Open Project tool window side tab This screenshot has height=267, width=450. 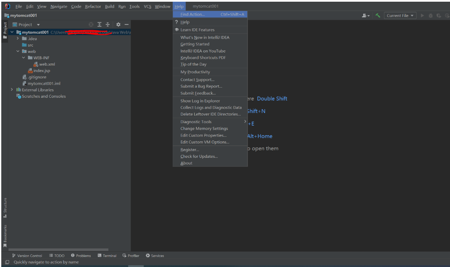point(5,31)
